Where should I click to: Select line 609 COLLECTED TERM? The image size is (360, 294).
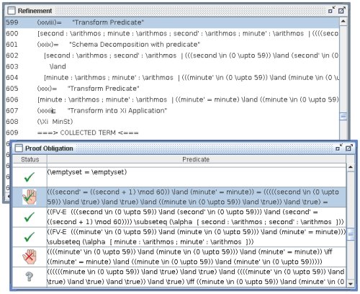[172, 133]
